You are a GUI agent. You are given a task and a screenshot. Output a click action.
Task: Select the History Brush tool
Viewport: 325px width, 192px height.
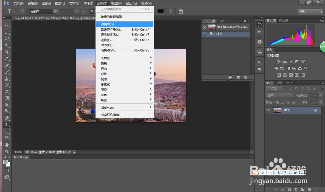6,85
